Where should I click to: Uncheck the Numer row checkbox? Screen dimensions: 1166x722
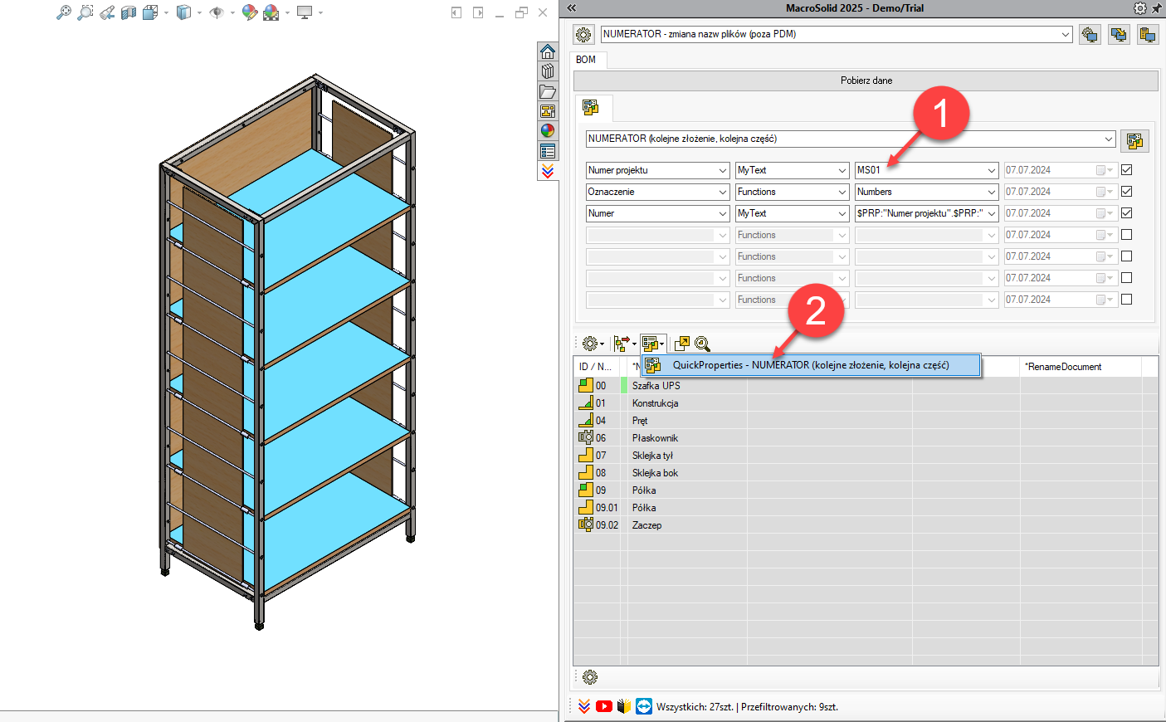click(x=1126, y=212)
